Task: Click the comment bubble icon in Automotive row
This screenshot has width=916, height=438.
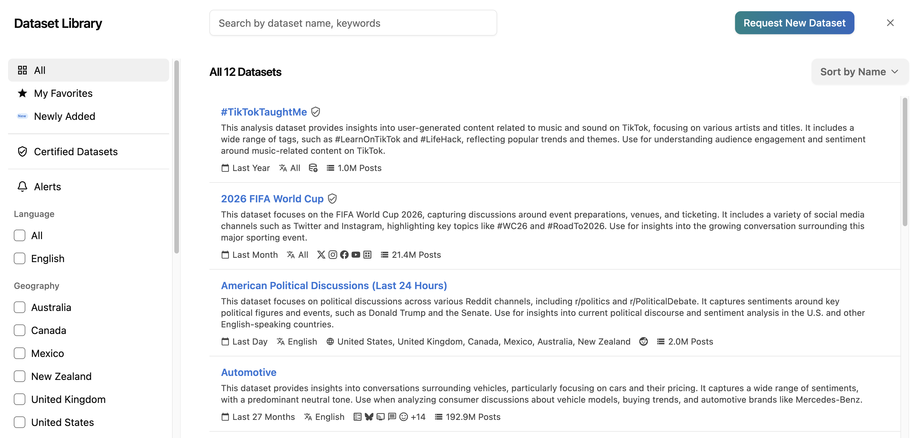Action: coord(392,417)
